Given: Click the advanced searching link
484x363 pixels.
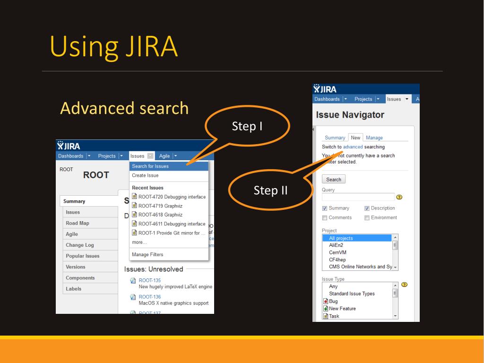Looking at the screenshot, I should (x=353, y=147).
